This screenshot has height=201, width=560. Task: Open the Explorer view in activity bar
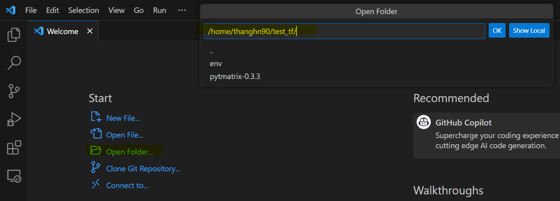[x=14, y=35]
